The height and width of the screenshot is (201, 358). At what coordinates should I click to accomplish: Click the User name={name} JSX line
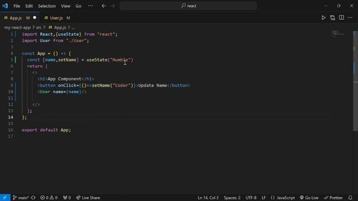(62, 92)
